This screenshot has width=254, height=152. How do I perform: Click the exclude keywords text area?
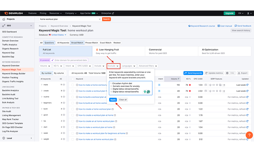131,88
